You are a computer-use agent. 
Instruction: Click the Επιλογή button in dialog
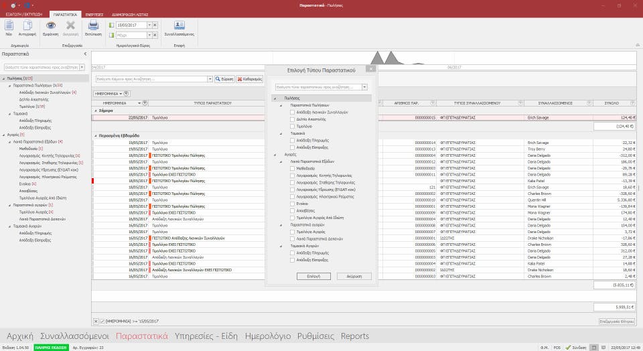[x=313, y=277]
